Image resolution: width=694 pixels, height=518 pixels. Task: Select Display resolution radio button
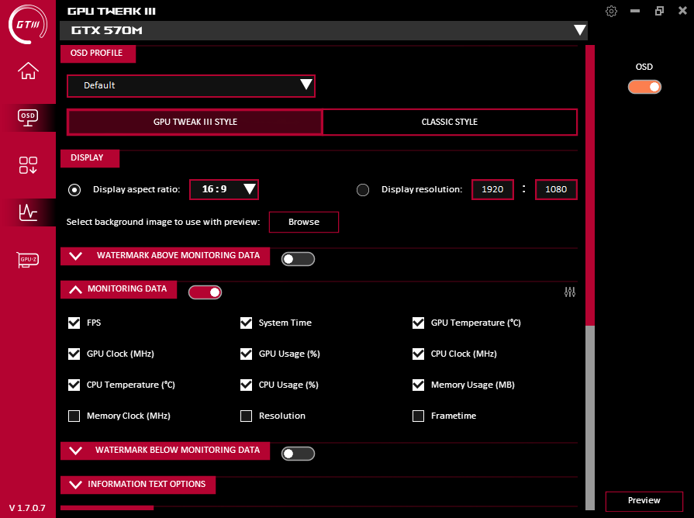[363, 190]
